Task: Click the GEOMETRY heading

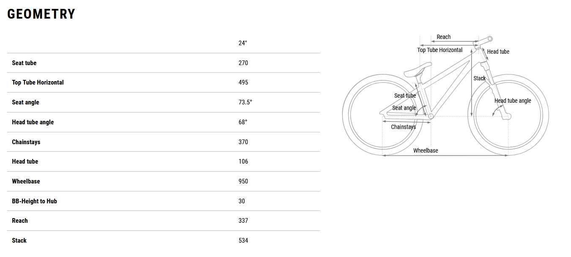Action: point(41,14)
